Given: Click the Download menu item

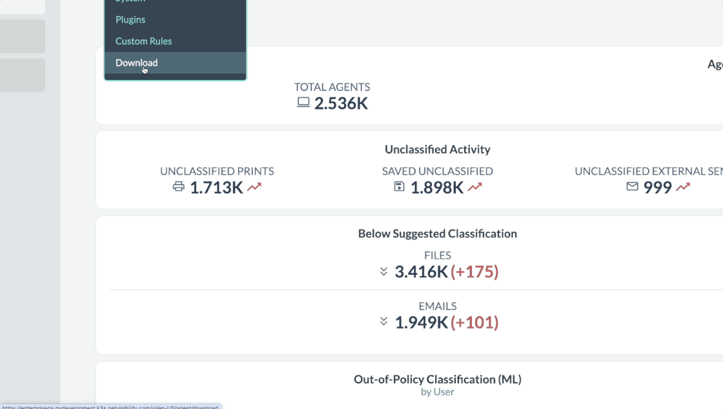Looking at the screenshot, I should click(136, 63).
